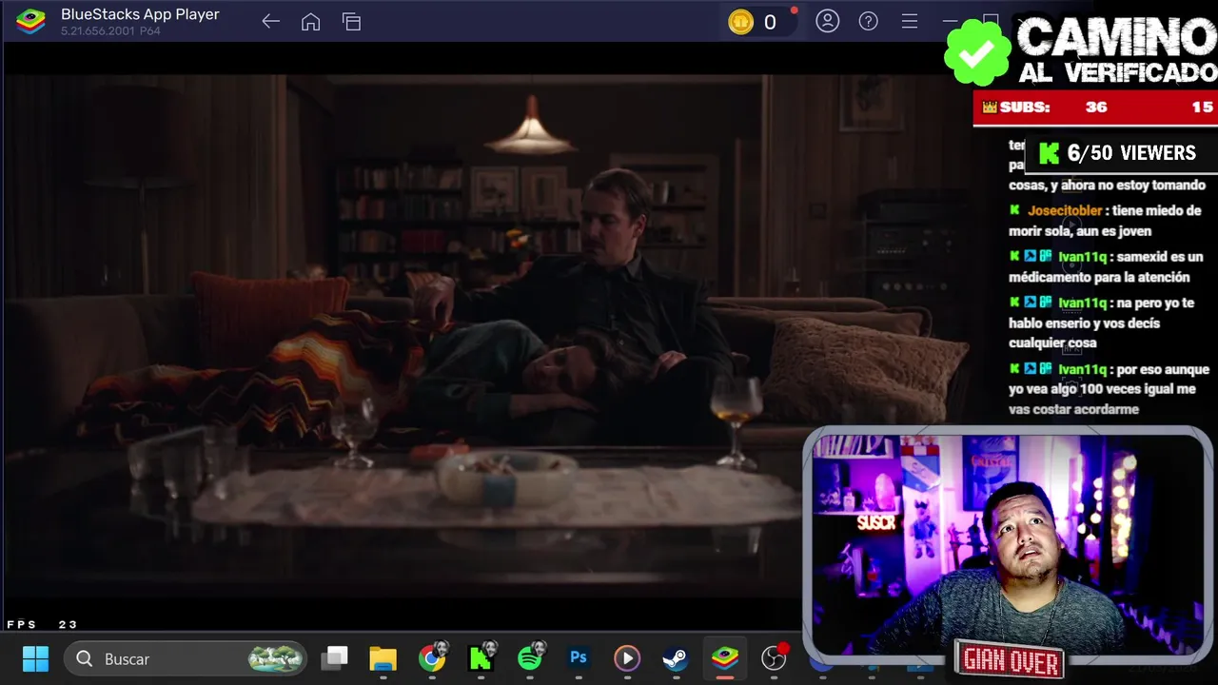This screenshot has width=1218, height=685.
Task: Open the Windows Start menu
Action: click(x=36, y=658)
